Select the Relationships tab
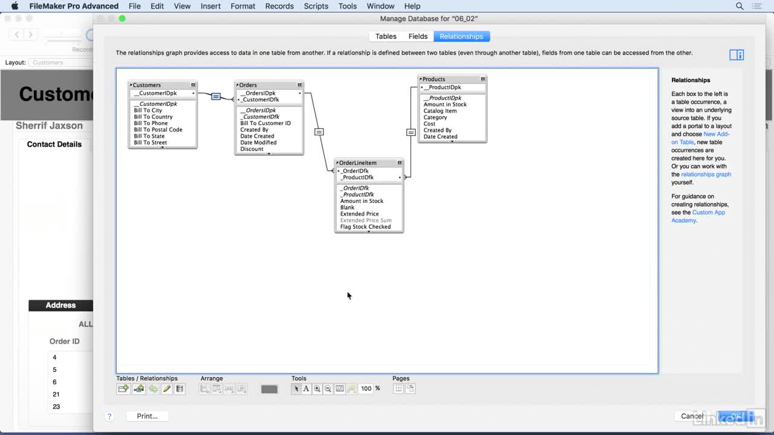The image size is (774, 435). coord(461,36)
